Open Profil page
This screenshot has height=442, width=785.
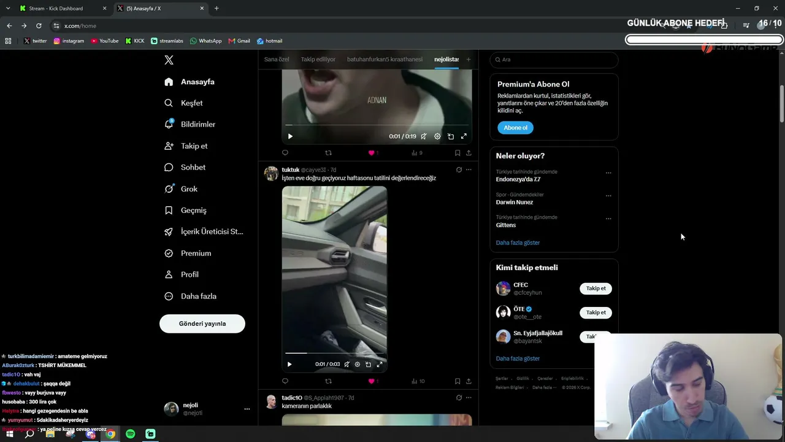pos(182,274)
